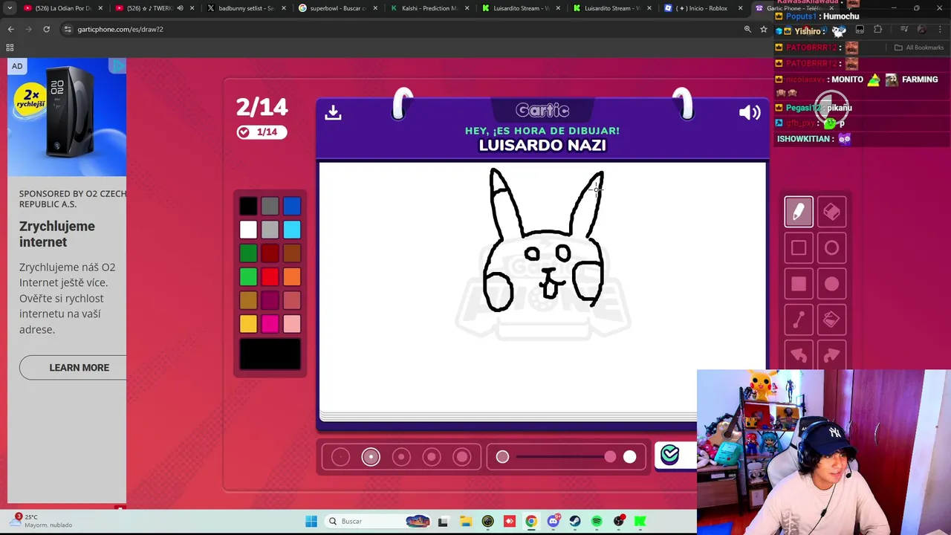Go back in browser history
This screenshot has width=951, height=535.
(10, 29)
